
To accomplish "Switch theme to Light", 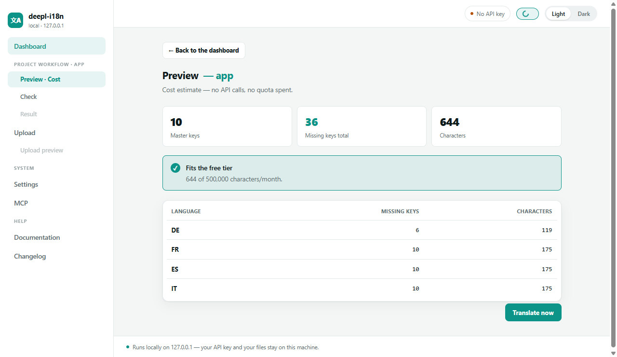I will click(x=558, y=14).
